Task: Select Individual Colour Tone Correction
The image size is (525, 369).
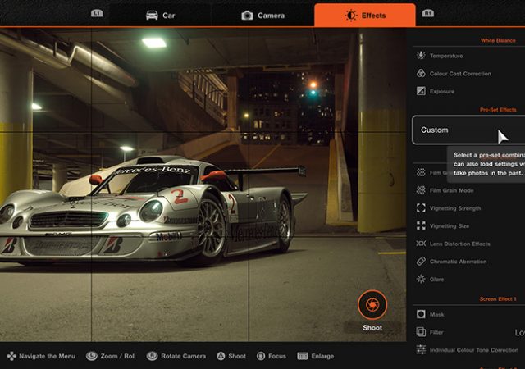Action: [x=473, y=350]
